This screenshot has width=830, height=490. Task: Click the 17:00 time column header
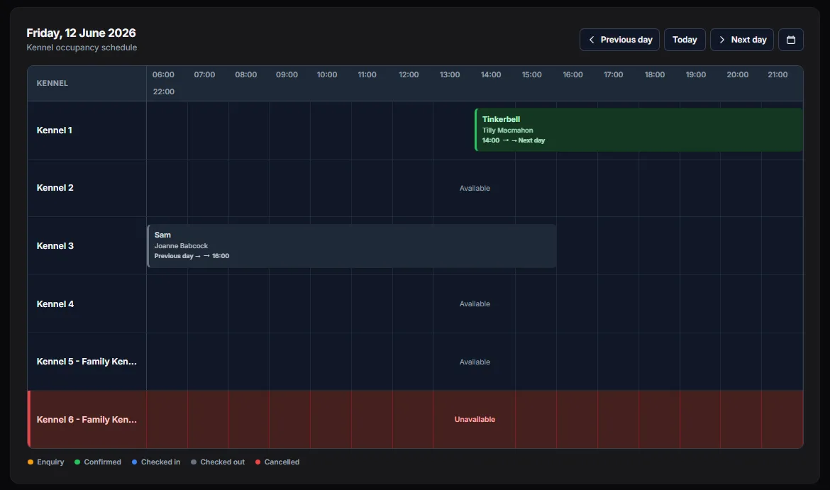coord(614,74)
